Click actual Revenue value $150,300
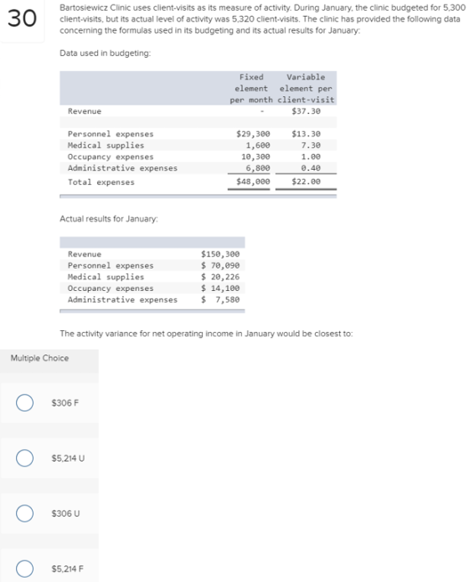 pos(220,254)
